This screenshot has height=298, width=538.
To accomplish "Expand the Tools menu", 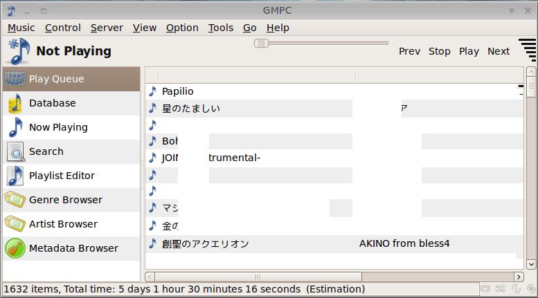I will pos(221,28).
